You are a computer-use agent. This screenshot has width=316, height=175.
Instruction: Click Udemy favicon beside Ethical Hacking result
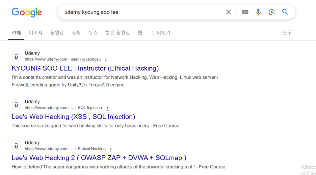[x=16, y=146]
